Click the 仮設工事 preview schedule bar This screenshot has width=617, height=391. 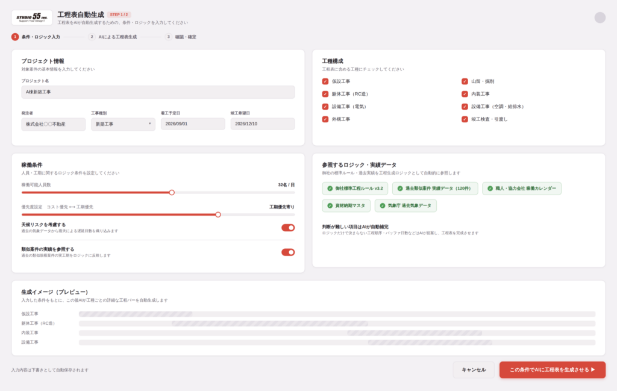(x=136, y=314)
